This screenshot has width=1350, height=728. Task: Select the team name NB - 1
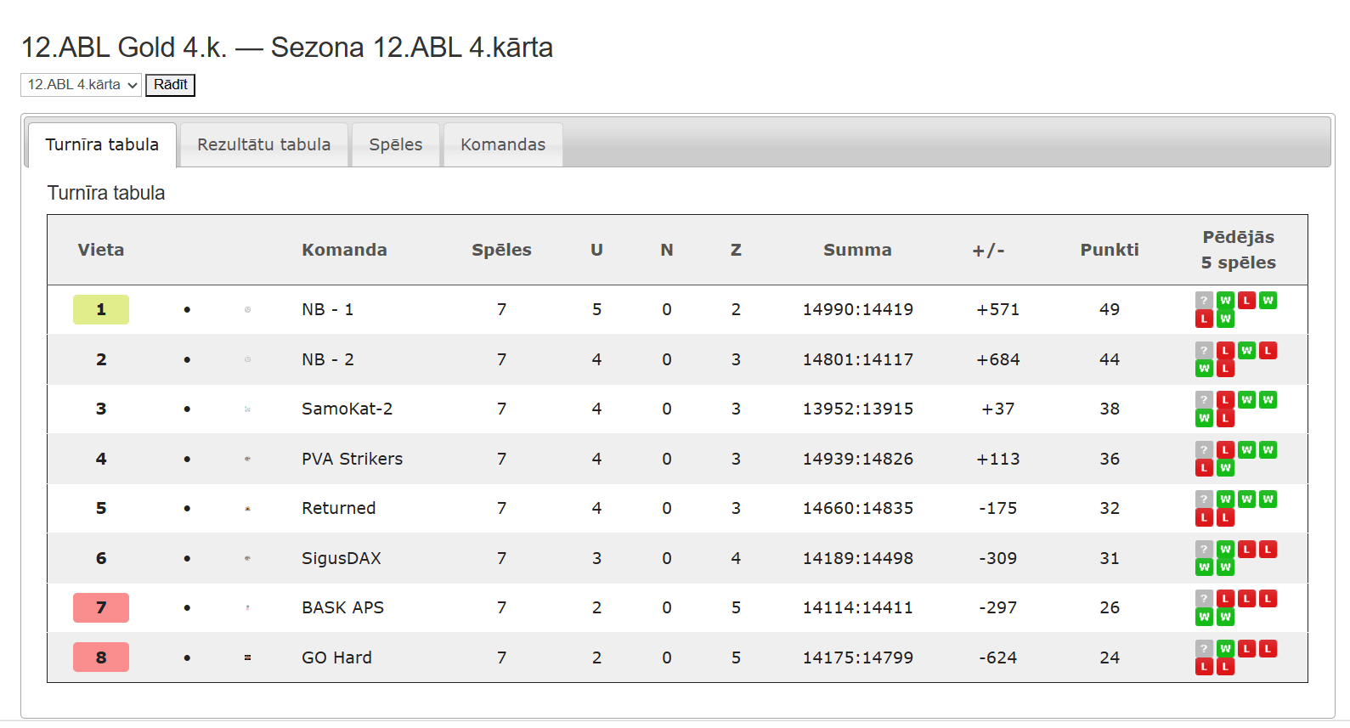point(327,310)
